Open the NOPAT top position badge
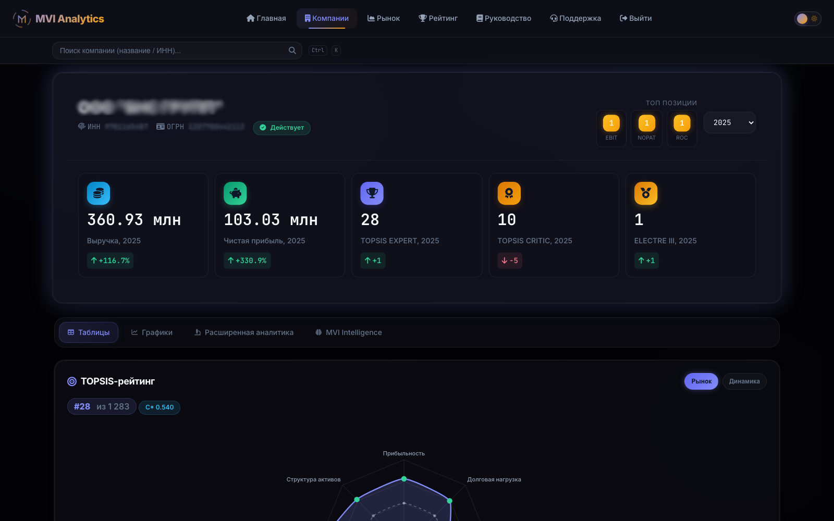The height and width of the screenshot is (521, 834). [x=647, y=128]
